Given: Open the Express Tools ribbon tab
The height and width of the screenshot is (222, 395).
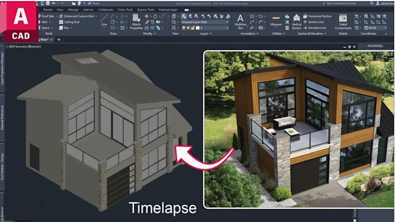Looking at the screenshot, I should [x=146, y=10].
